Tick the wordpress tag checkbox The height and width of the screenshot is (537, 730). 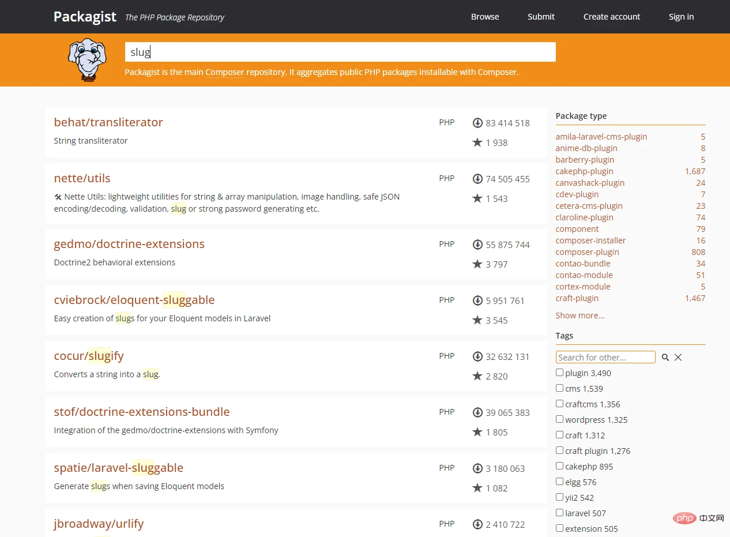pos(559,419)
